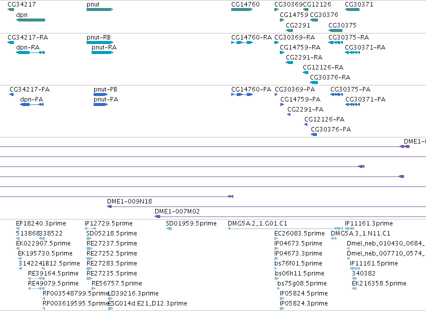Select the RE27237.5prime EST label
The image size is (426, 311).
[x=112, y=243]
